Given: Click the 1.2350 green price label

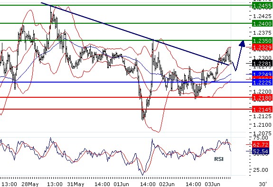Looking at the screenshot, I should [x=262, y=40].
